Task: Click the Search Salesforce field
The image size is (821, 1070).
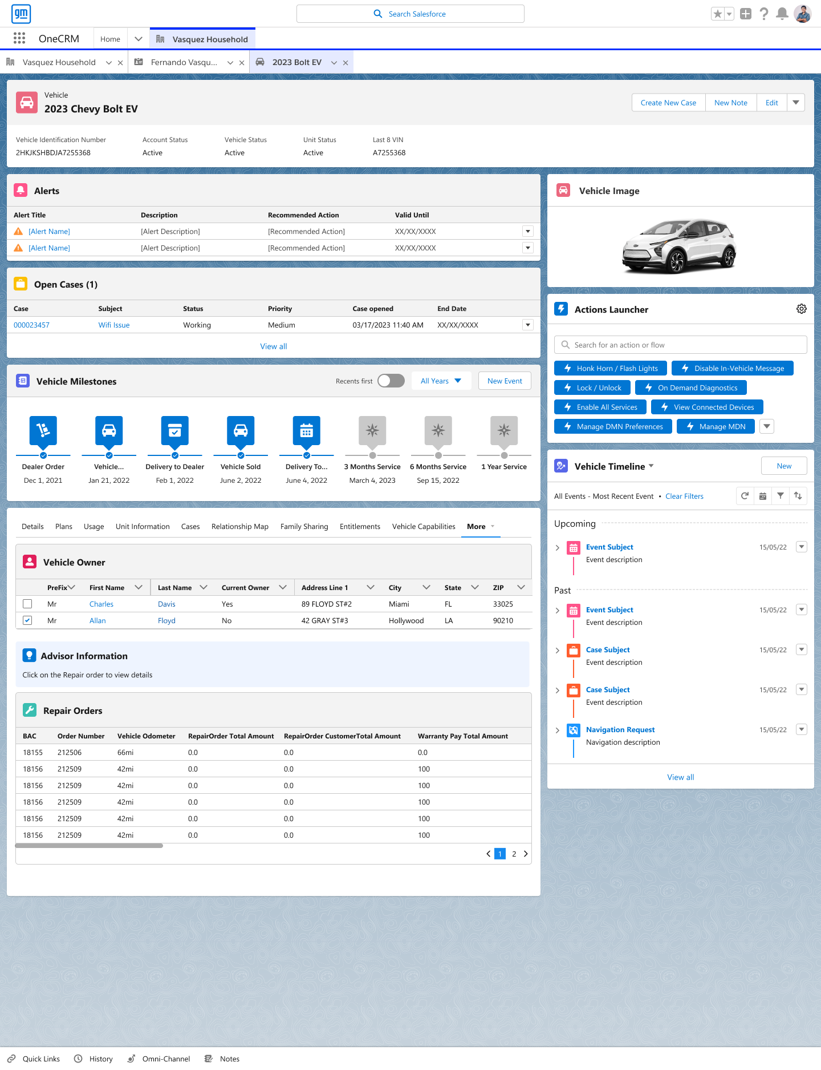Action: [410, 14]
